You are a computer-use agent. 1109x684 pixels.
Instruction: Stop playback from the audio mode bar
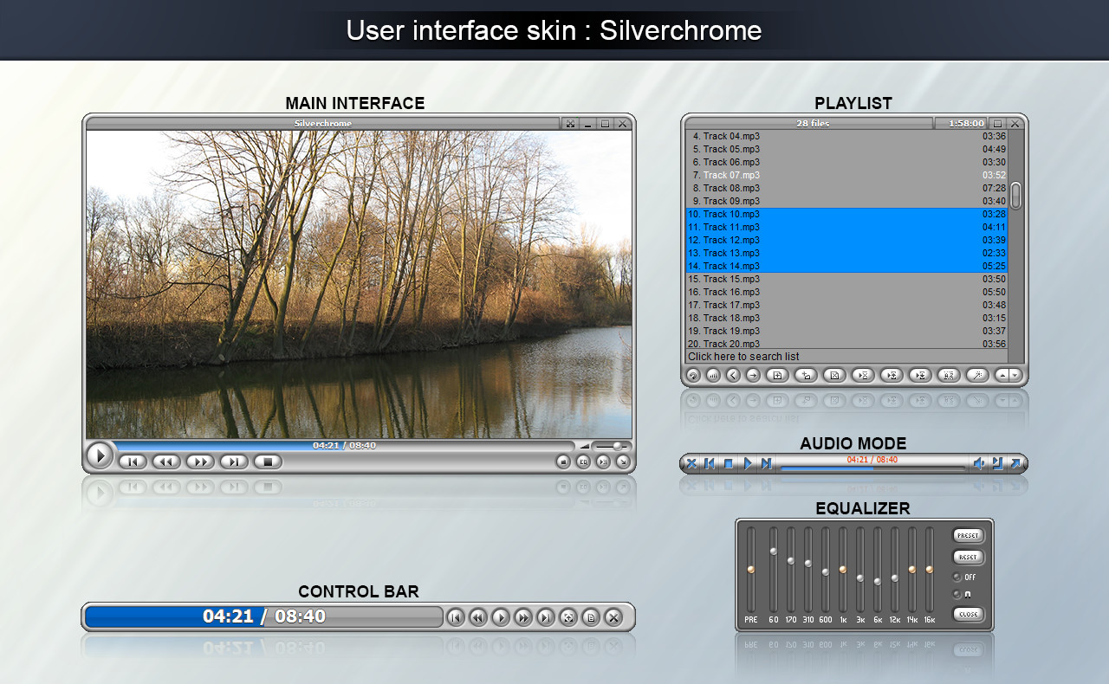[x=728, y=463]
